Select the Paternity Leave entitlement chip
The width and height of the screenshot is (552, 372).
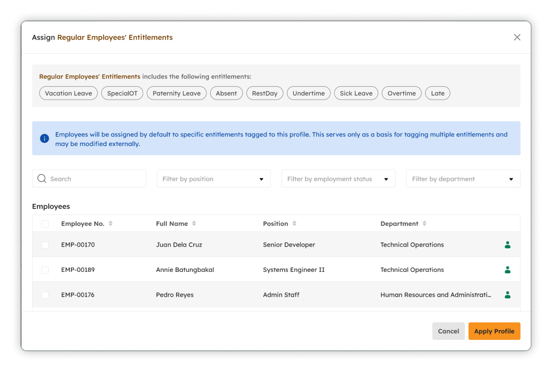[x=177, y=93]
